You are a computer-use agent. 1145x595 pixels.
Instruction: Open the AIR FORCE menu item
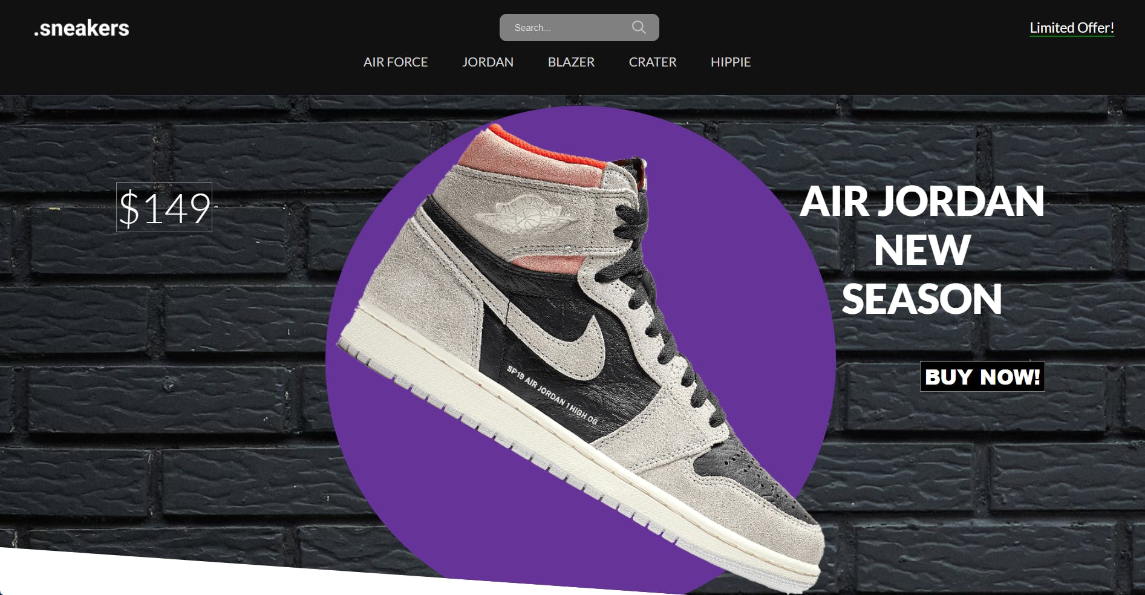pos(396,62)
